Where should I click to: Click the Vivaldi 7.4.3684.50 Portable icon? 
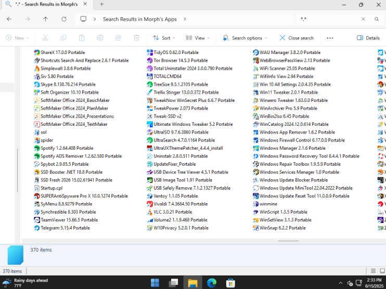(150, 204)
